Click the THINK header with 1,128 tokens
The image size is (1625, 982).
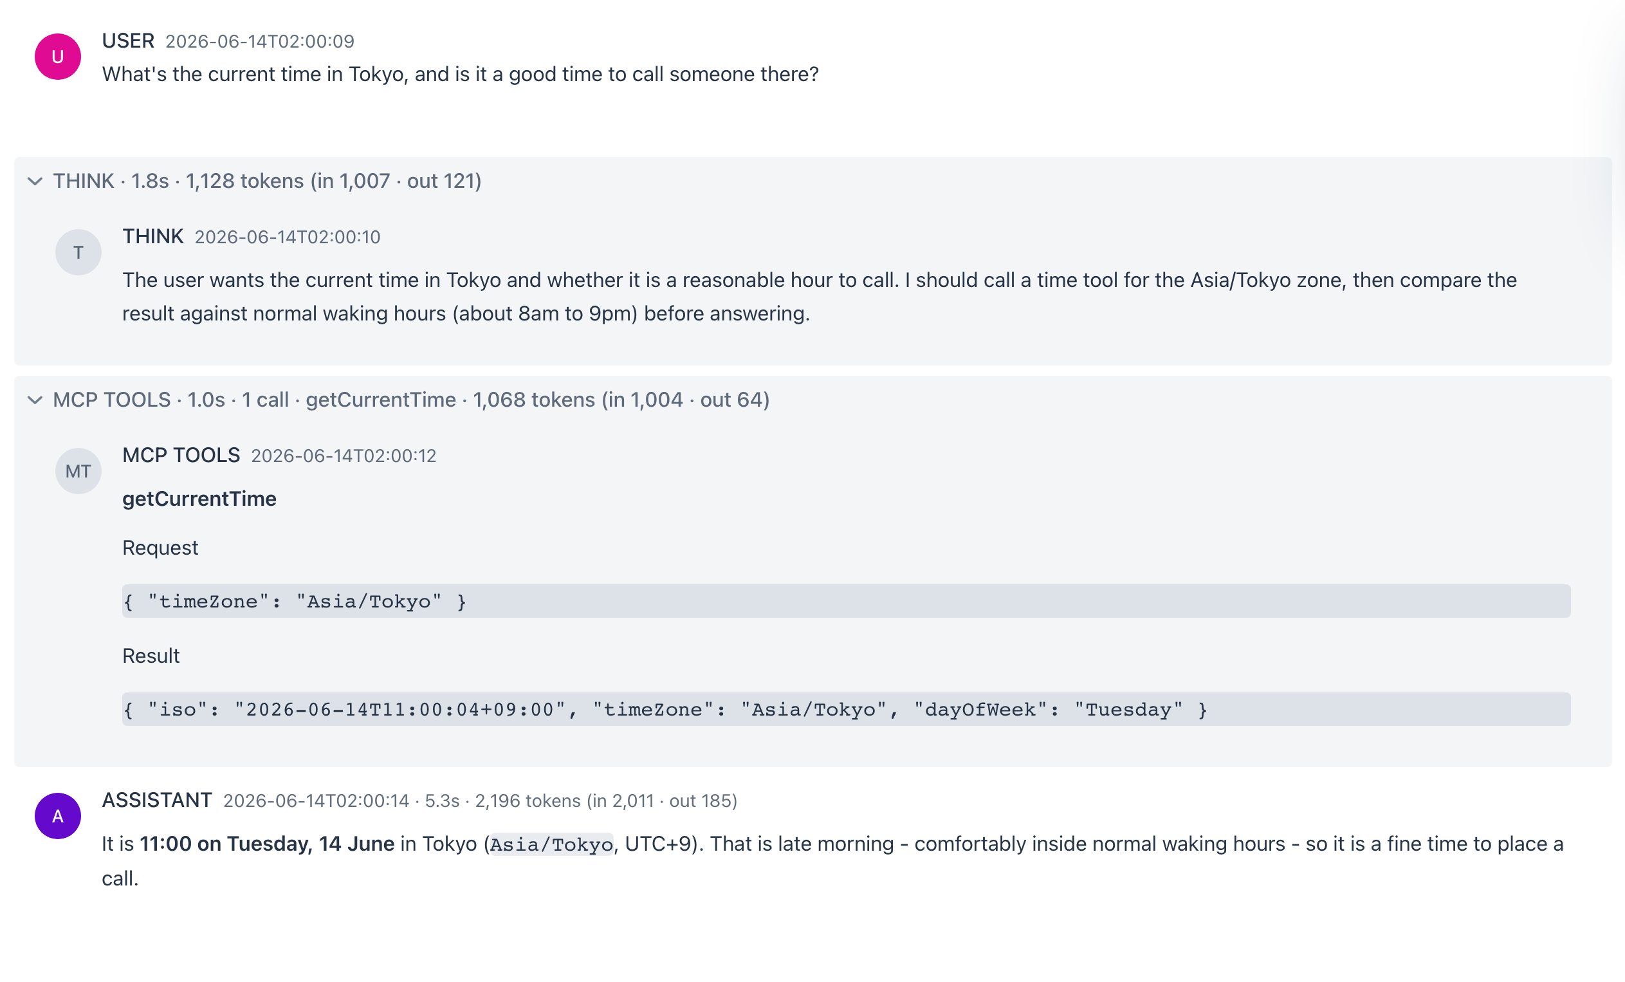267,181
